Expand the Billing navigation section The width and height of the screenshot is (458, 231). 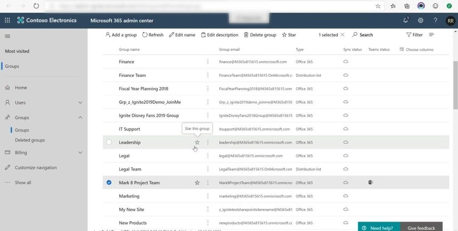coord(80,153)
